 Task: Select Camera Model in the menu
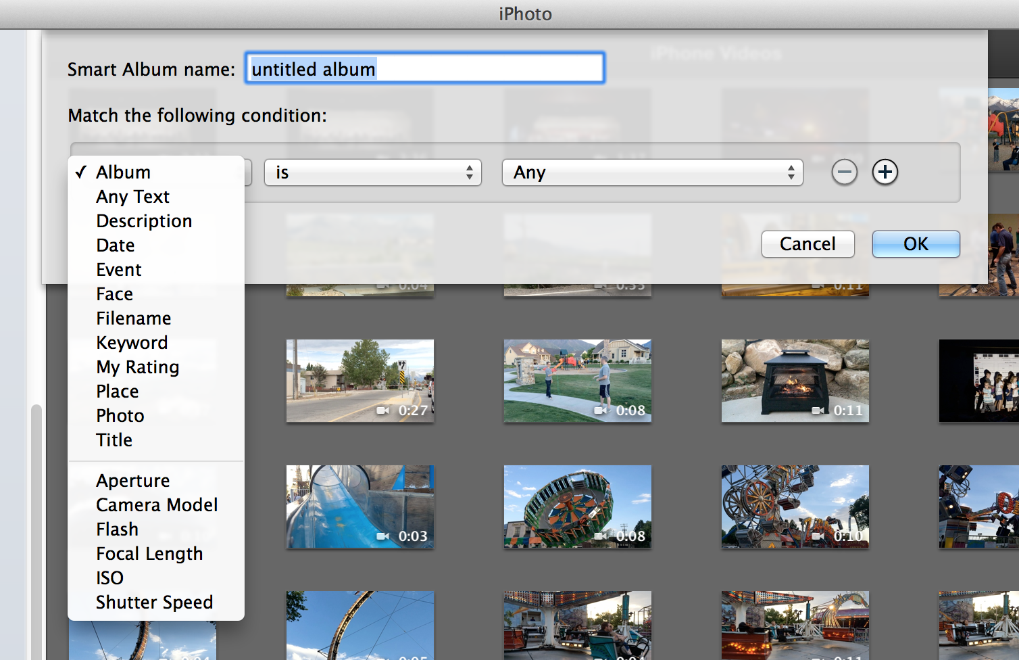156,504
